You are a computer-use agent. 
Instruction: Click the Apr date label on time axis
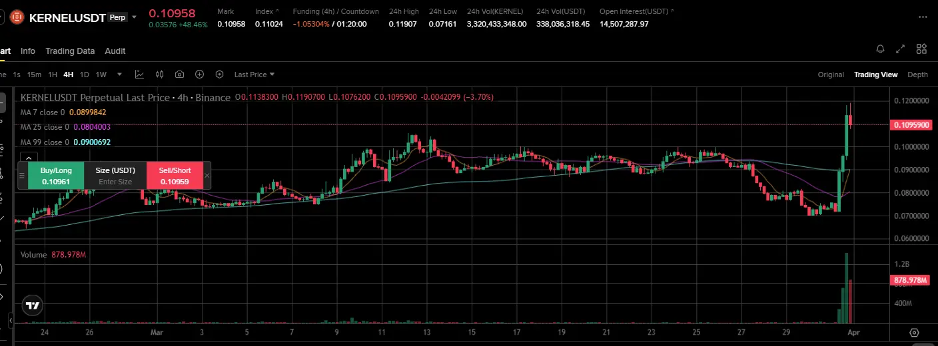point(855,331)
